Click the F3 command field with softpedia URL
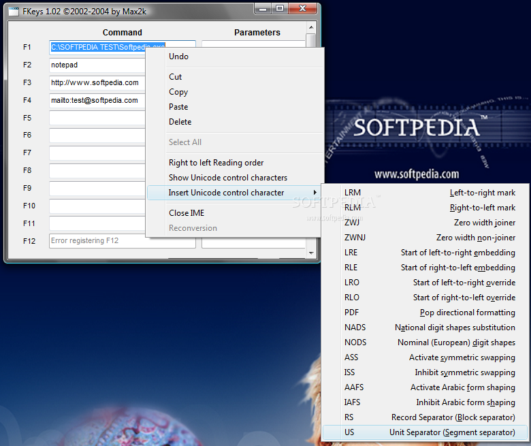531x446 pixels. [97, 82]
